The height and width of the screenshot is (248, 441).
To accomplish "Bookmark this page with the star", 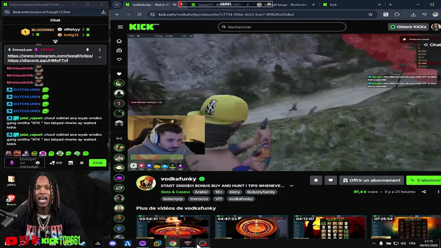I will point(370,14).
